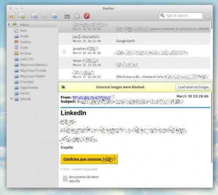
Task: Select MuyLinux-Identica folder
Action: coord(34,65)
